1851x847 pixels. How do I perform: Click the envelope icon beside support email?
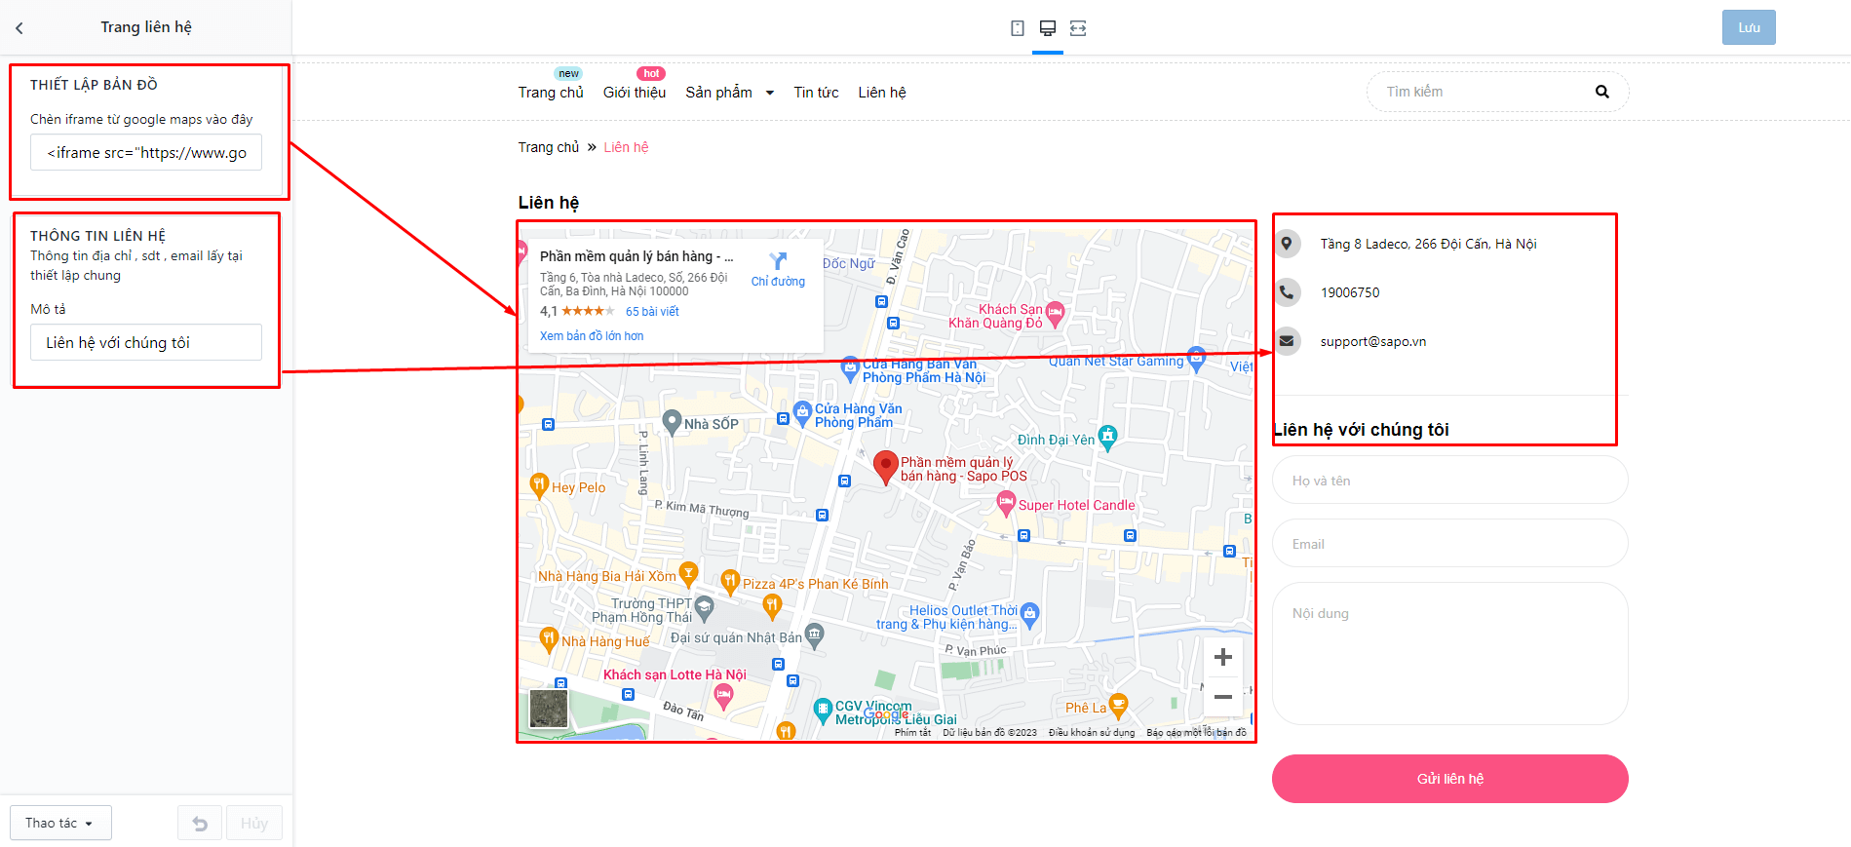pos(1287,341)
